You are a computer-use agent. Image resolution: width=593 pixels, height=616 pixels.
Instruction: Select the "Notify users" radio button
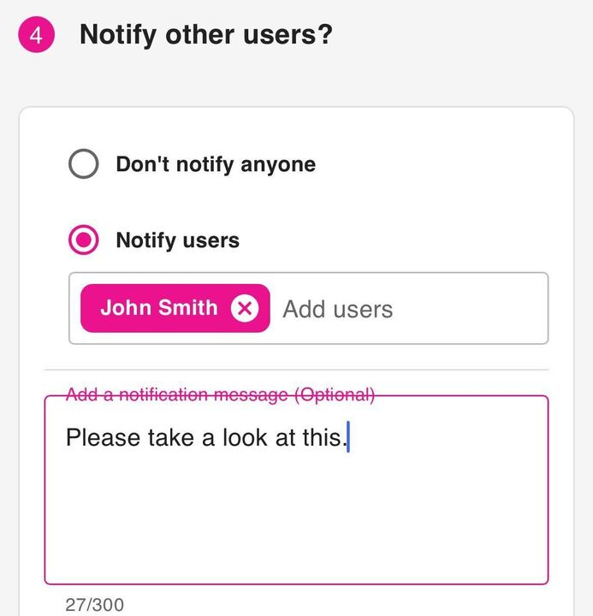pyautogui.click(x=84, y=240)
